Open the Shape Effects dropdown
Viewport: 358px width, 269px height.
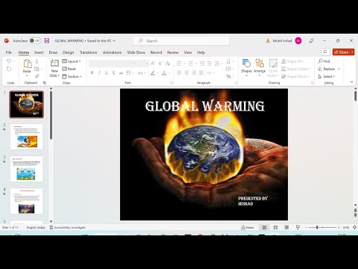[295, 76]
